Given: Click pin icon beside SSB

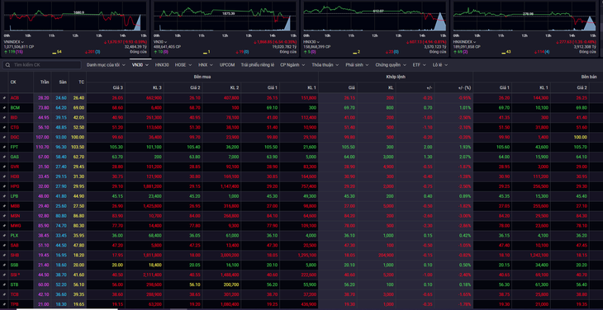Looking at the screenshot, I should pyautogui.click(x=4, y=265).
